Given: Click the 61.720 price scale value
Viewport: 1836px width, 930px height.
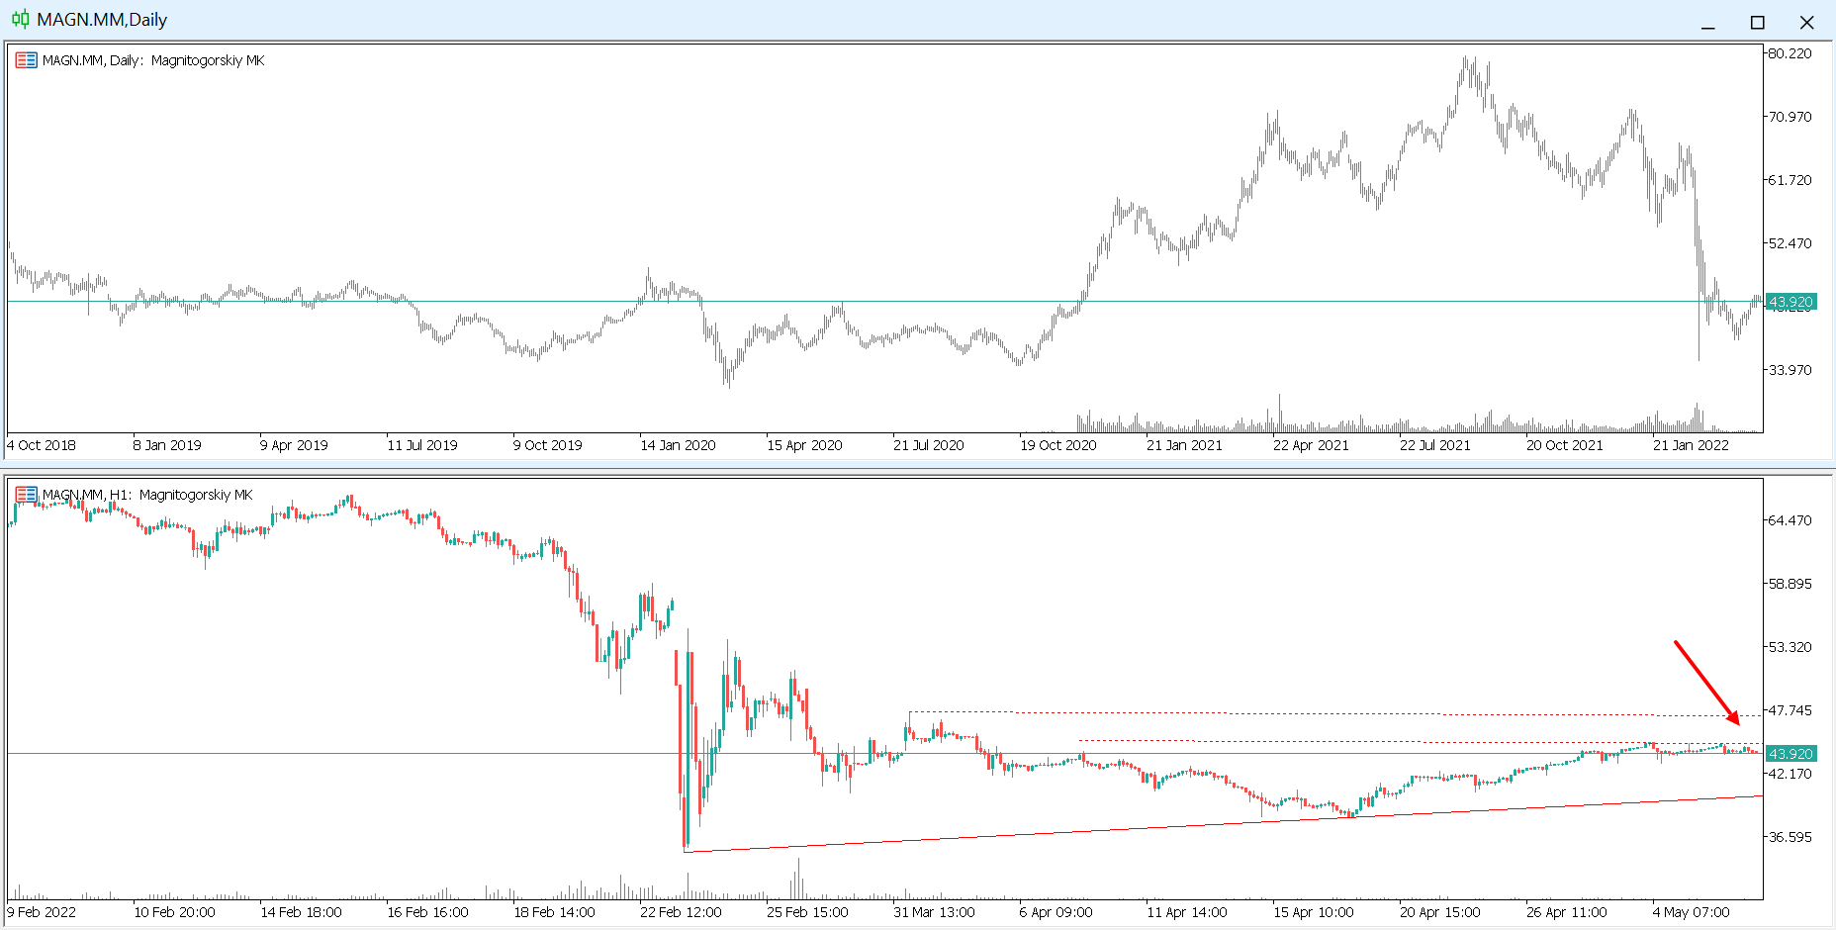Looking at the screenshot, I should click(1790, 180).
